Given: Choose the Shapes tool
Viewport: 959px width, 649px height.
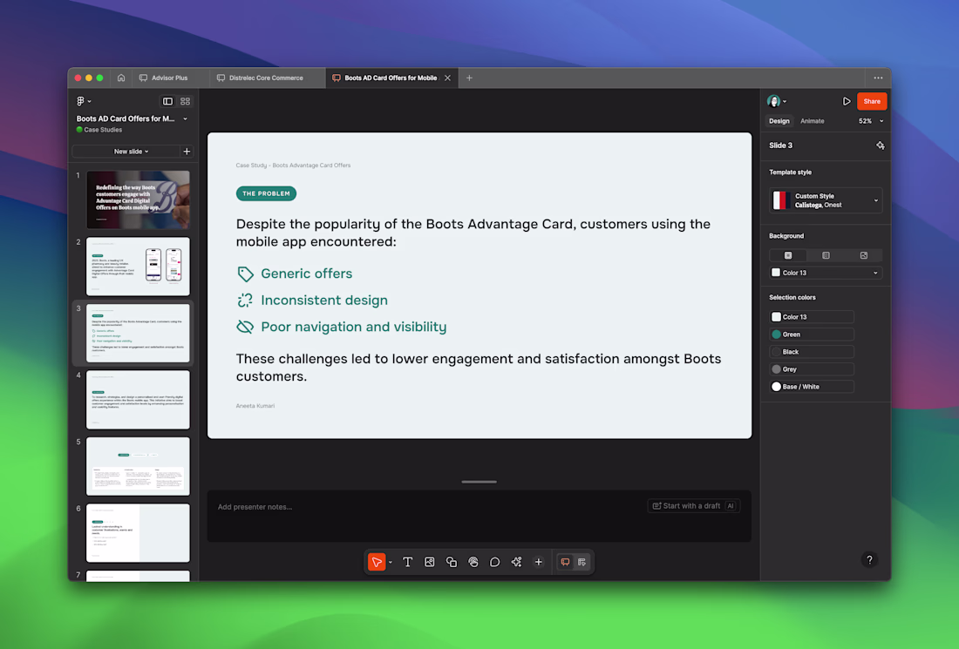Looking at the screenshot, I should pyautogui.click(x=452, y=562).
